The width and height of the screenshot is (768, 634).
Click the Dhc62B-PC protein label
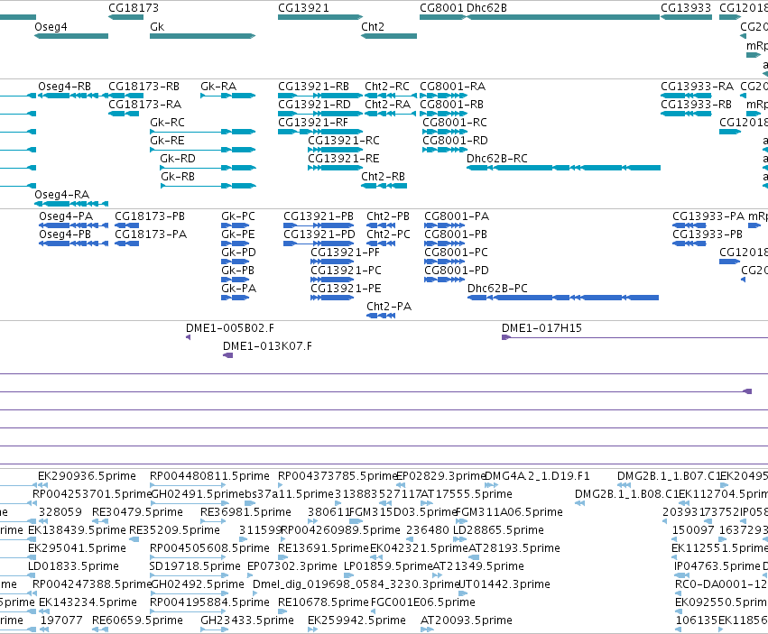click(497, 289)
